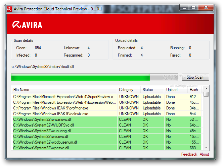Select the wwansvc.dll file row
Screen dimensions: 223x167
coord(107,119)
